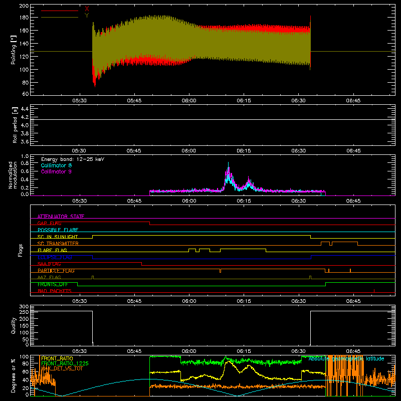Click the GAP_FLAG label
The height and width of the screenshot is (401, 401).
tap(49, 223)
